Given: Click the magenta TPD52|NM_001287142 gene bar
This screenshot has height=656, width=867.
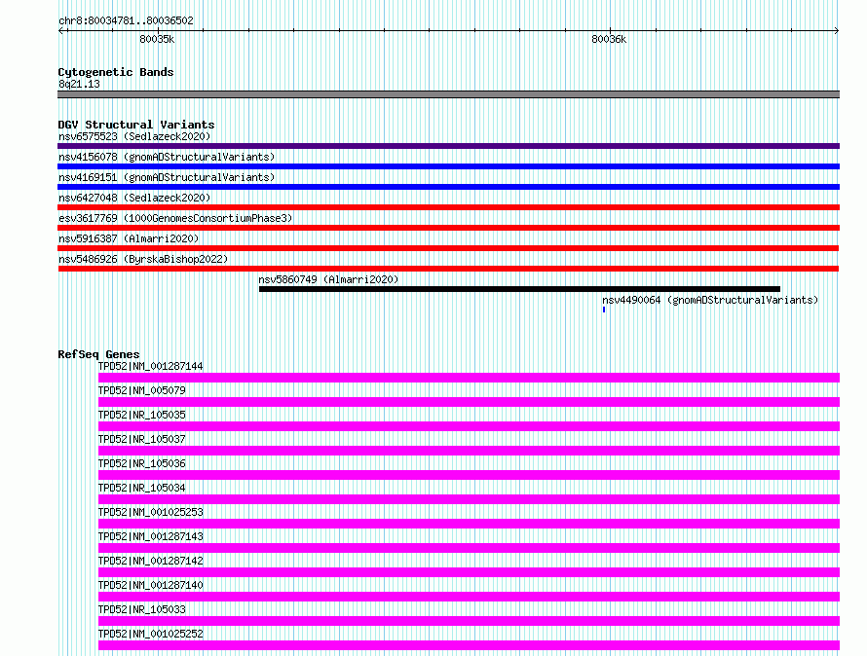Looking at the screenshot, I should 469,572.
